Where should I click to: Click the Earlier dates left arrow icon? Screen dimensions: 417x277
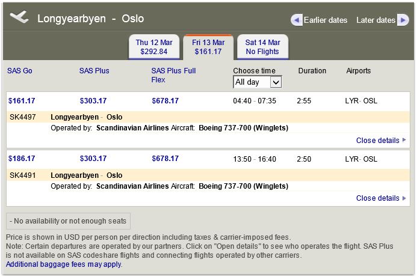[297, 20]
